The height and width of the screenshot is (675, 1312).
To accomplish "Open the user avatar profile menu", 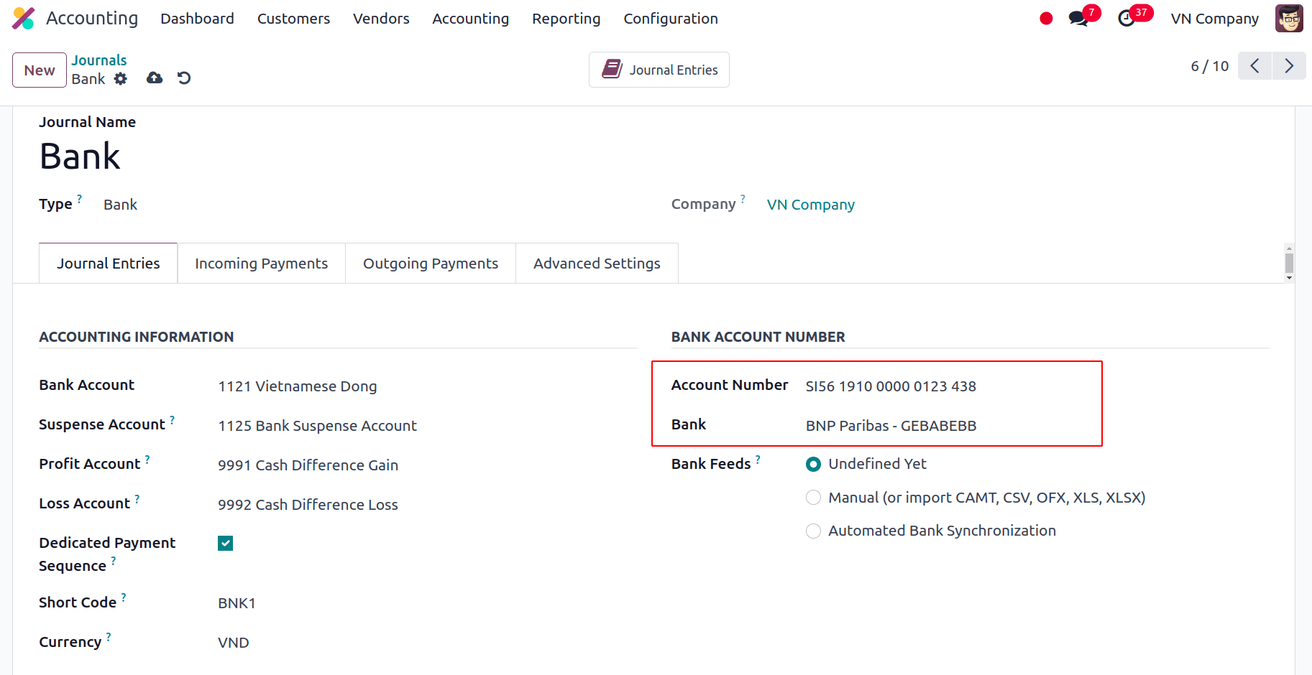I will tap(1288, 19).
